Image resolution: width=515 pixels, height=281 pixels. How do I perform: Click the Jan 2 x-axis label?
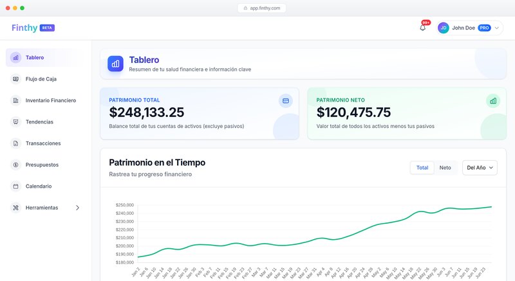pyautogui.click(x=136, y=272)
